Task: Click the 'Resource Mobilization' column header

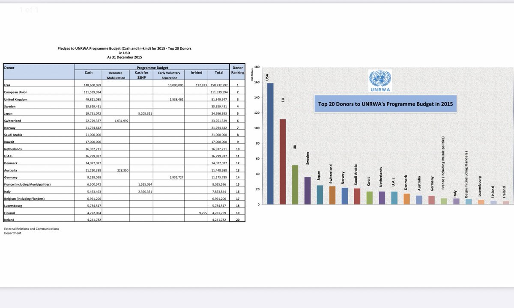Action: coord(116,75)
